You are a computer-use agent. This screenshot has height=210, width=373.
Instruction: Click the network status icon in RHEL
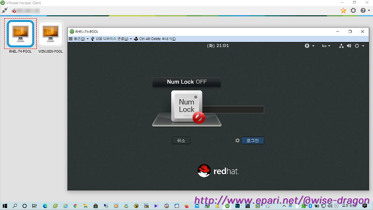coord(341,46)
